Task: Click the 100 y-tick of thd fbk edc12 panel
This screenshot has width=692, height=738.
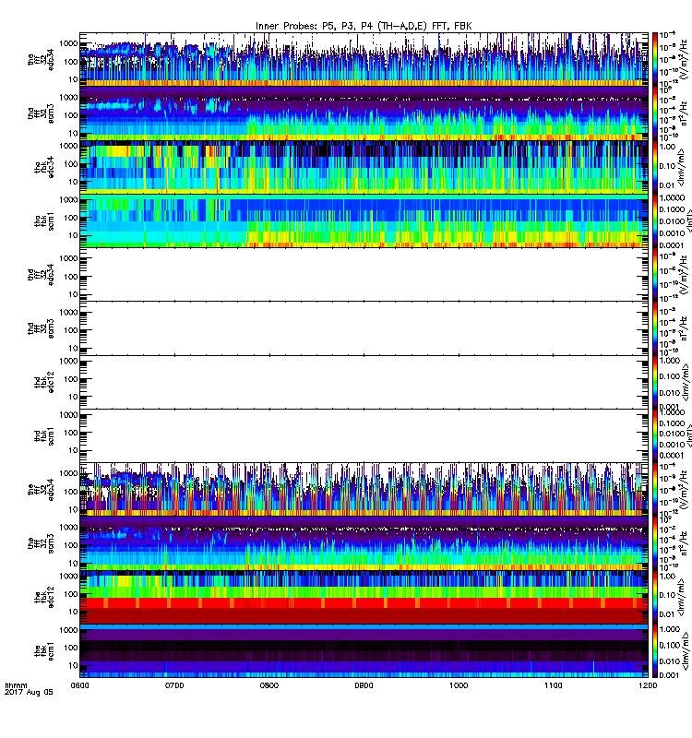Action: click(x=71, y=379)
